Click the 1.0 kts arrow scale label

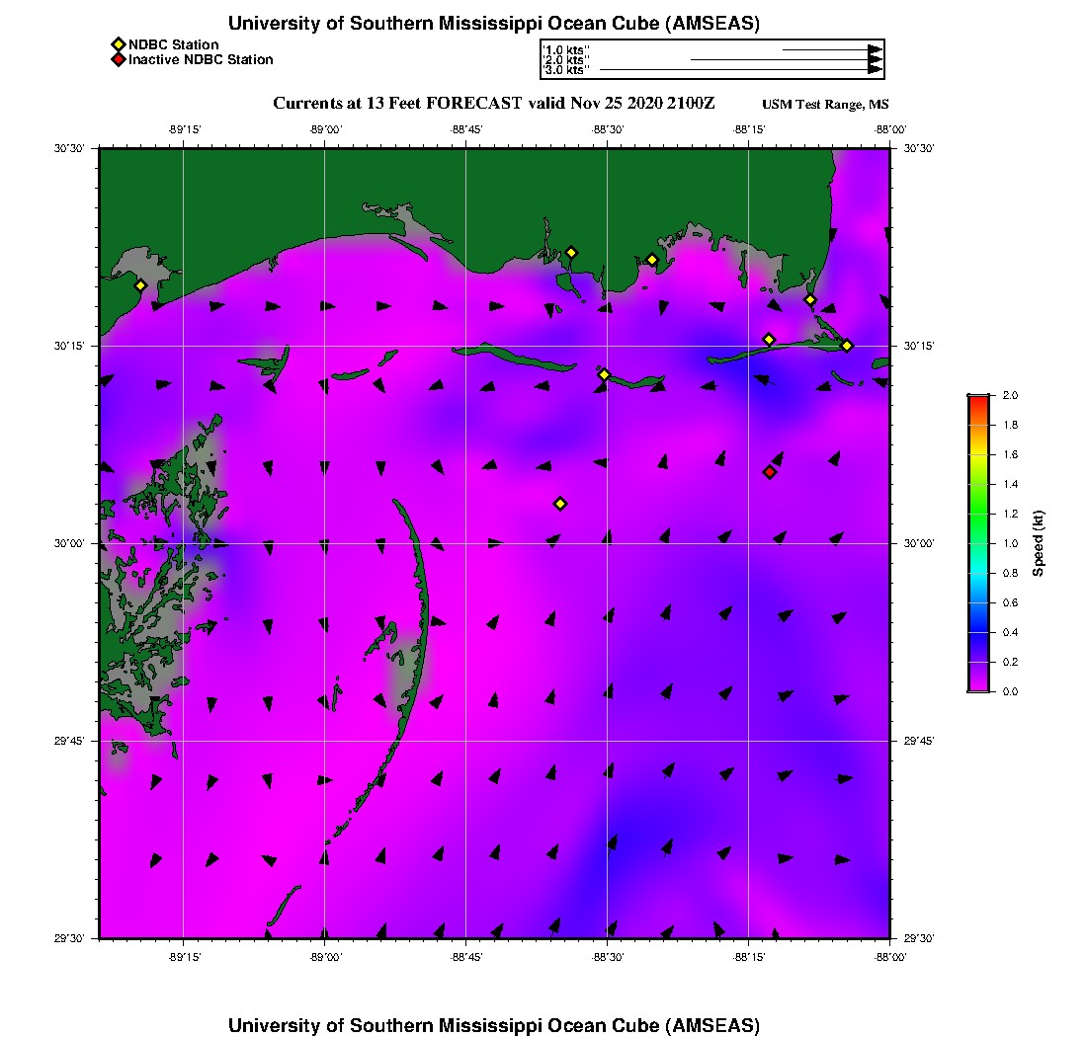click(568, 49)
